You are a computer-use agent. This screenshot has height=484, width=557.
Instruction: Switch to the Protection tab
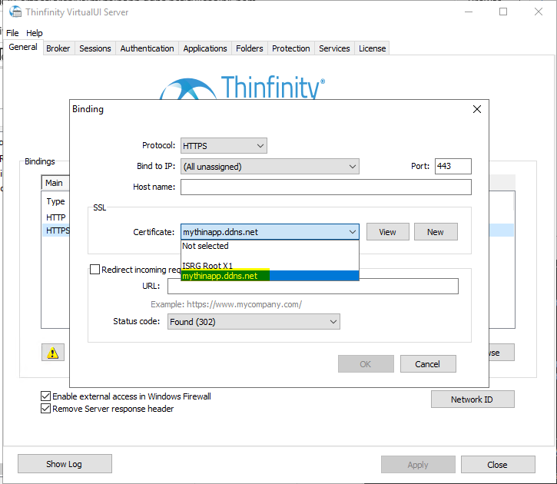click(x=290, y=48)
